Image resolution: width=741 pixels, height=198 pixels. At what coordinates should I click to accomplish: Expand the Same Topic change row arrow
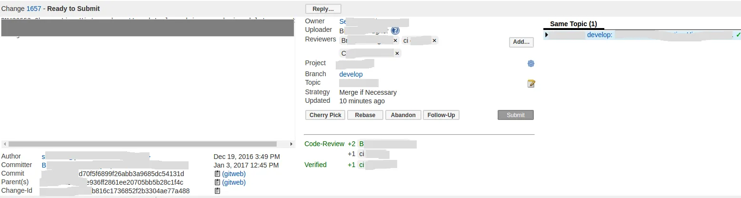pyautogui.click(x=547, y=35)
